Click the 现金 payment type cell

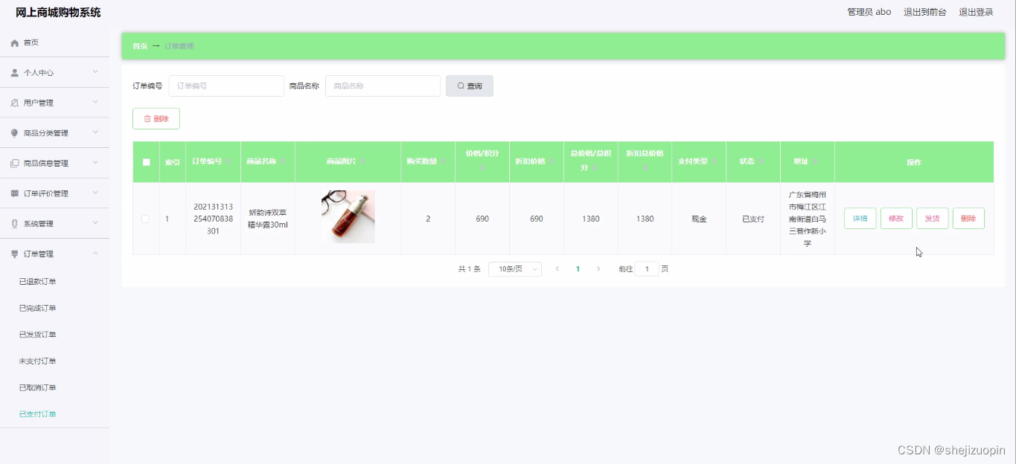click(699, 219)
